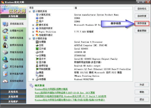Click the 芯片组 green icon
Image resolution: width=151 pixels, height=108 pixels.
click(37, 49)
